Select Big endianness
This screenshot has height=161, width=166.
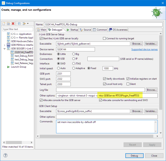point(73,54)
